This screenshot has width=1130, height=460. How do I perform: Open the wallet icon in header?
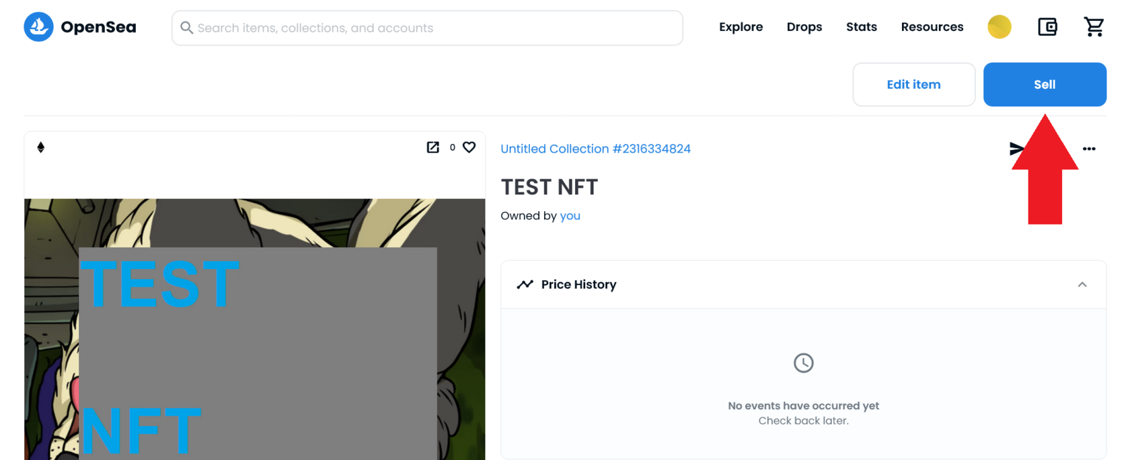tap(1047, 27)
